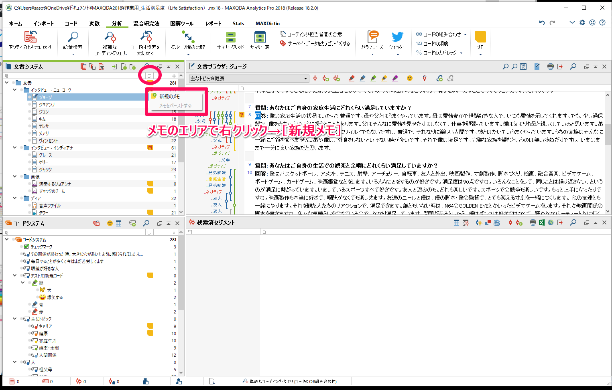Open コードの組み合わせ dropdown arrow
612x390 pixels.
click(x=466, y=34)
